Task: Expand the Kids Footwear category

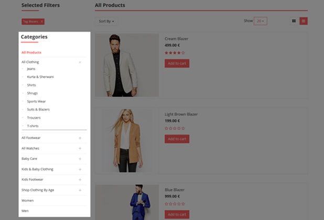Action: point(80,180)
